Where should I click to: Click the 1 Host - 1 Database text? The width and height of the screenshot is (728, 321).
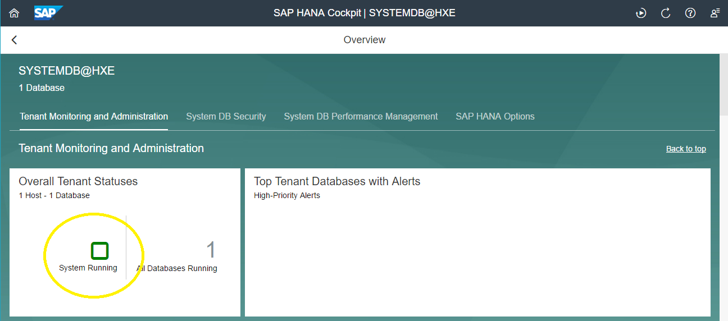pyautogui.click(x=54, y=196)
